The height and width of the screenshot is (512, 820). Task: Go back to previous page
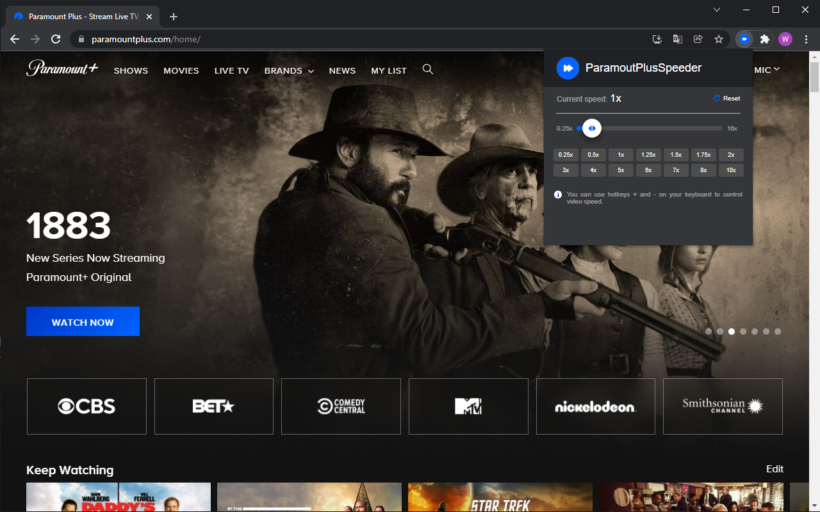[x=15, y=39]
